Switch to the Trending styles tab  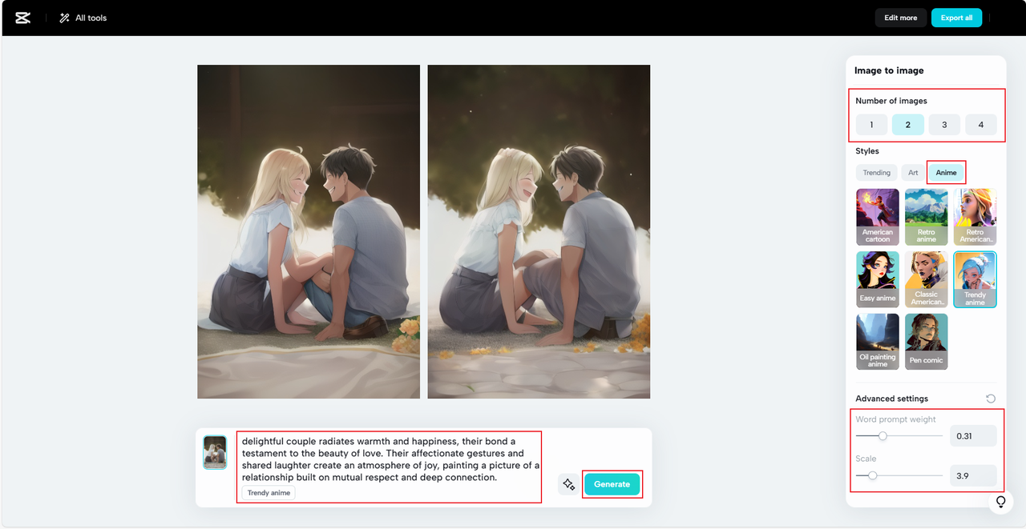(x=876, y=173)
